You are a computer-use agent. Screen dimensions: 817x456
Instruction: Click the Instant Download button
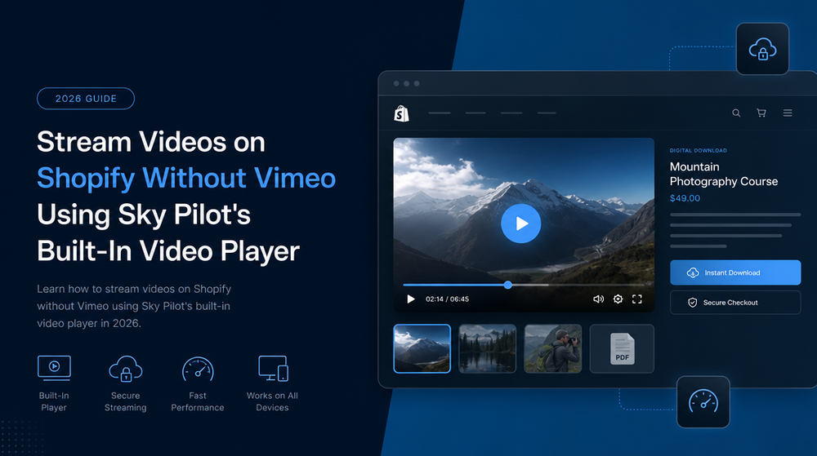pyautogui.click(x=735, y=272)
